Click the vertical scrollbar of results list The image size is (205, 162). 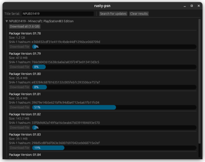[199, 81]
